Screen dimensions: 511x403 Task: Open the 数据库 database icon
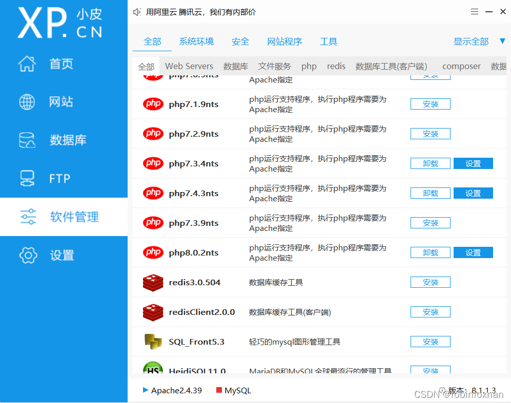(x=27, y=140)
